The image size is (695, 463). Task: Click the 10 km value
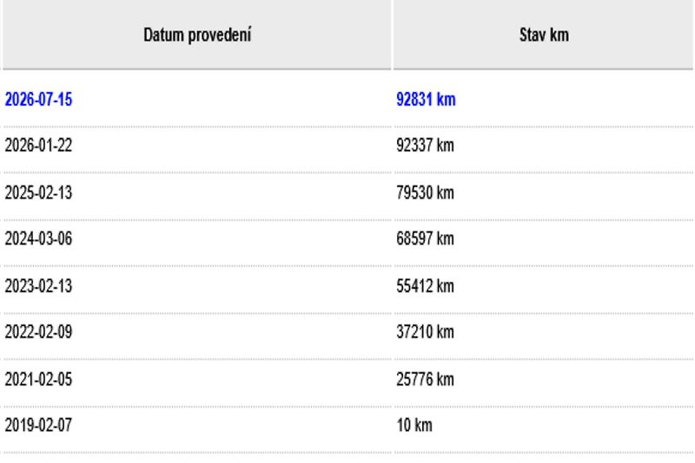tap(414, 426)
